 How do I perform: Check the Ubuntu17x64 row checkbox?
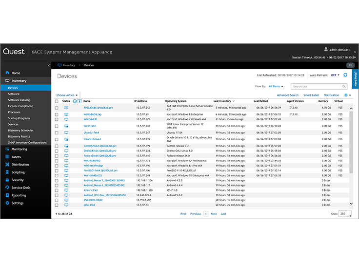(57, 132)
